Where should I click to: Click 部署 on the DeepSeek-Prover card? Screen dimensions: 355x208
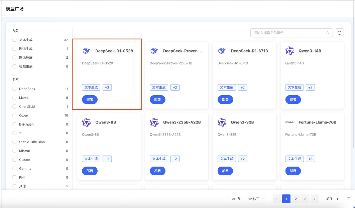coord(157,99)
